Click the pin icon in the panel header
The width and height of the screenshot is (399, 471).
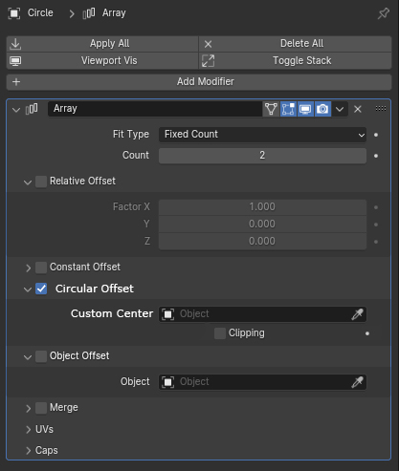click(x=383, y=13)
